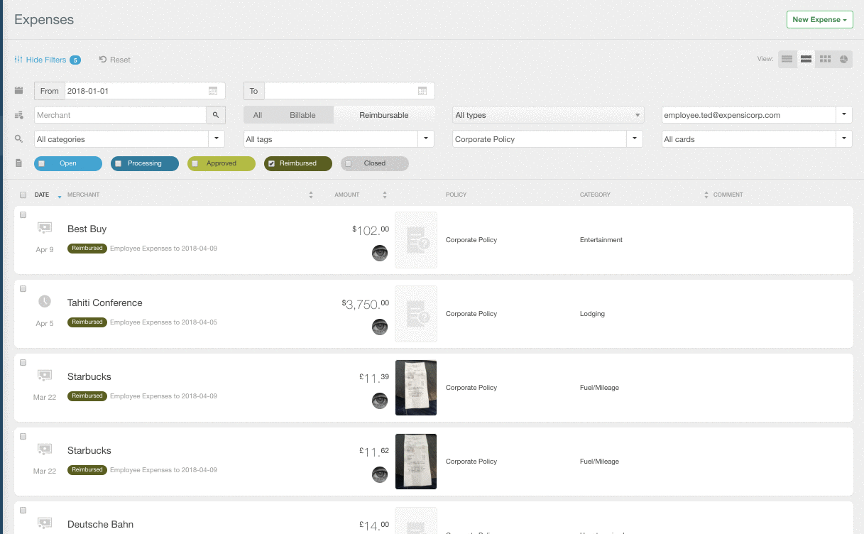The image size is (864, 534).
Task: Open the pie chart view icon
Action: [x=844, y=59]
